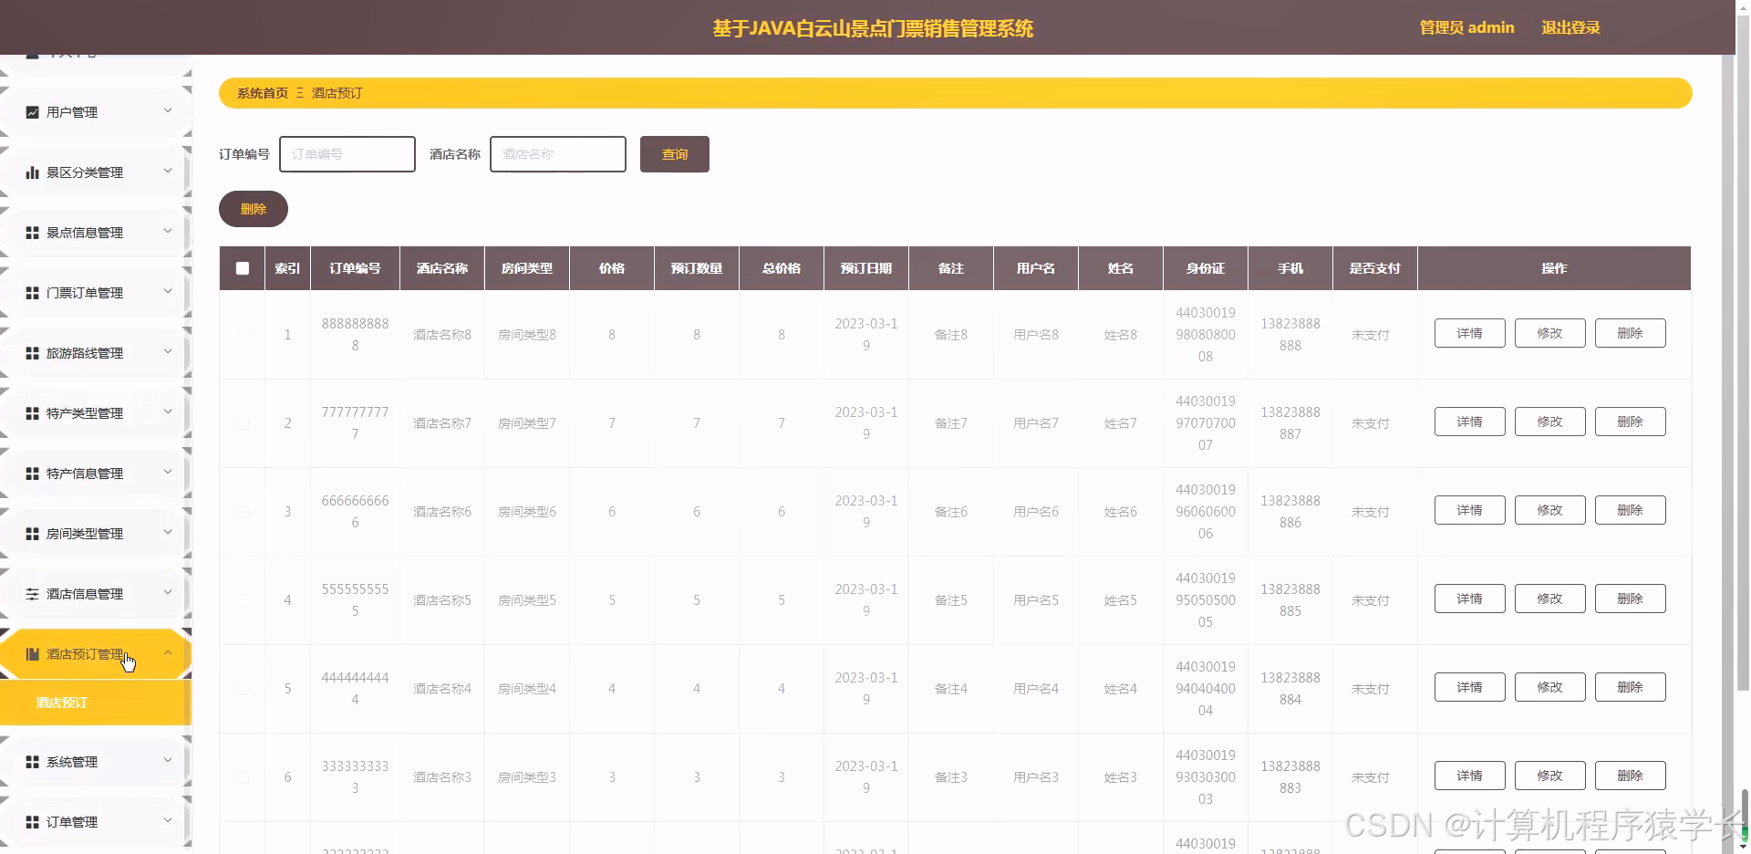Go to 系统首页 breadcrumb link
The height and width of the screenshot is (854, 1751).
pos(263,93)
